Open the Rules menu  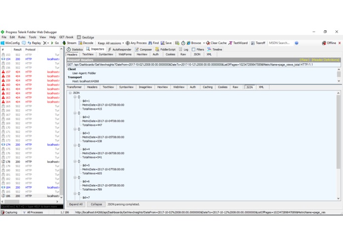[x=22, y=37]
